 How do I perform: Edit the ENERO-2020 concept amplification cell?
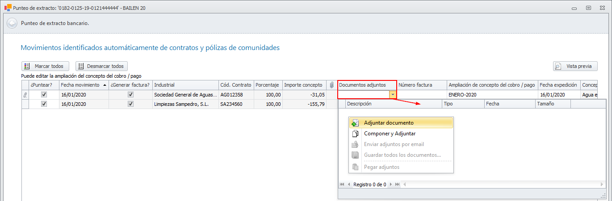pyautogui.click(x=492, y=95)
